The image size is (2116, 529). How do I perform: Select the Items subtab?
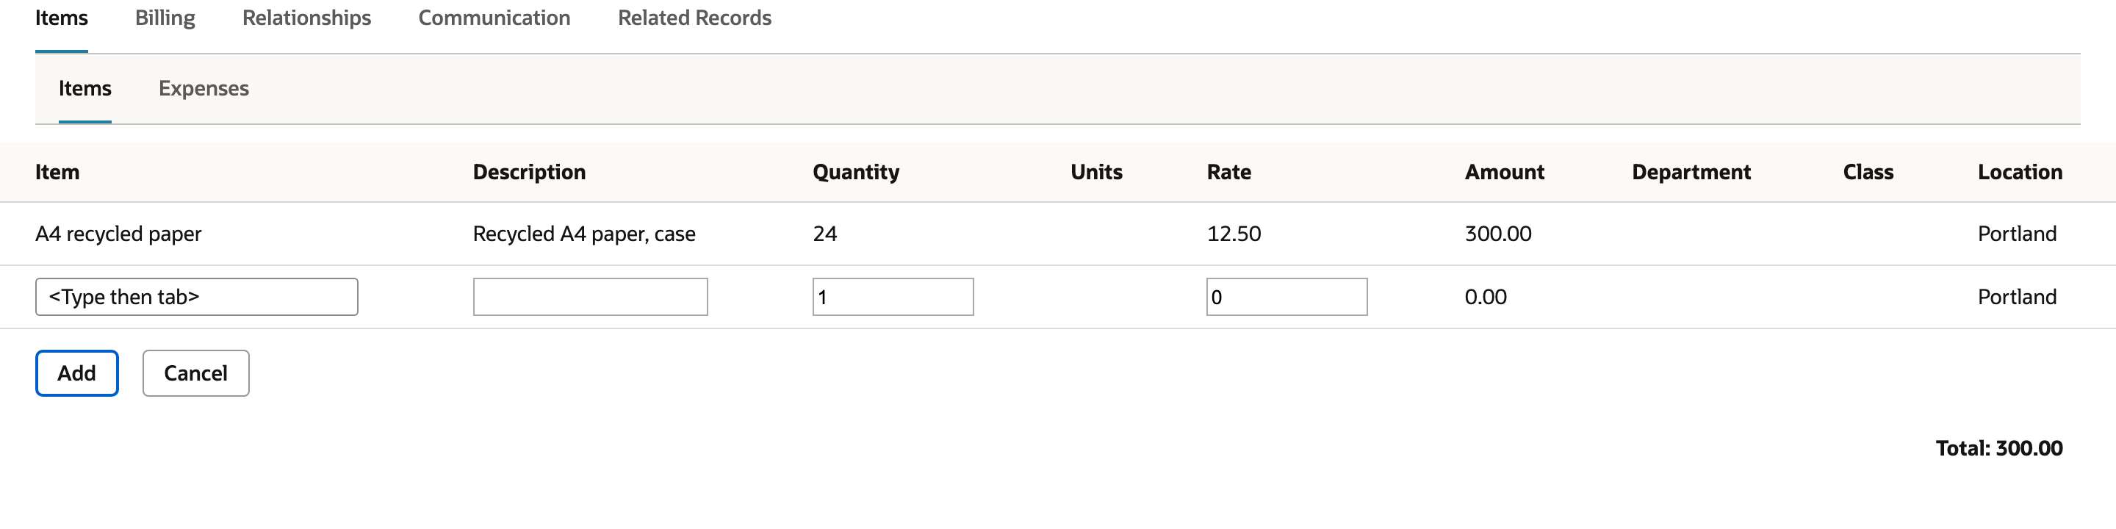(x=84, y=89)
